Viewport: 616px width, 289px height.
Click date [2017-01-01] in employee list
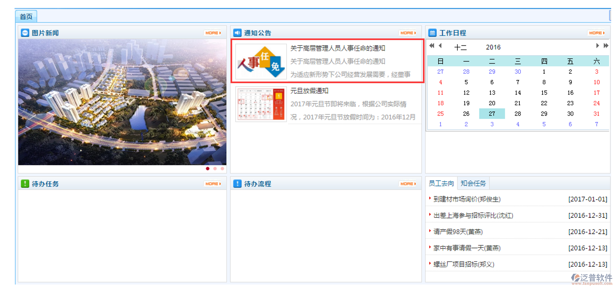(588, 199)
